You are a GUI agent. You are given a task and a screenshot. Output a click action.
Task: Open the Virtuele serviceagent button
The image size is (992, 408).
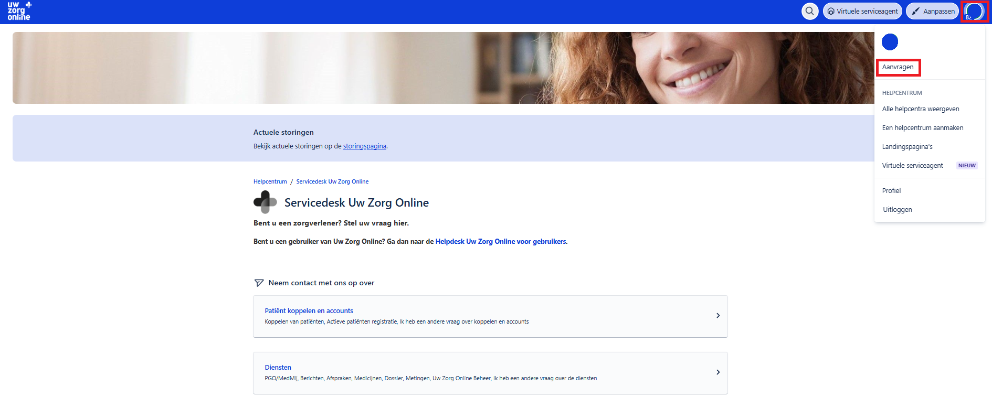(862, 11)
